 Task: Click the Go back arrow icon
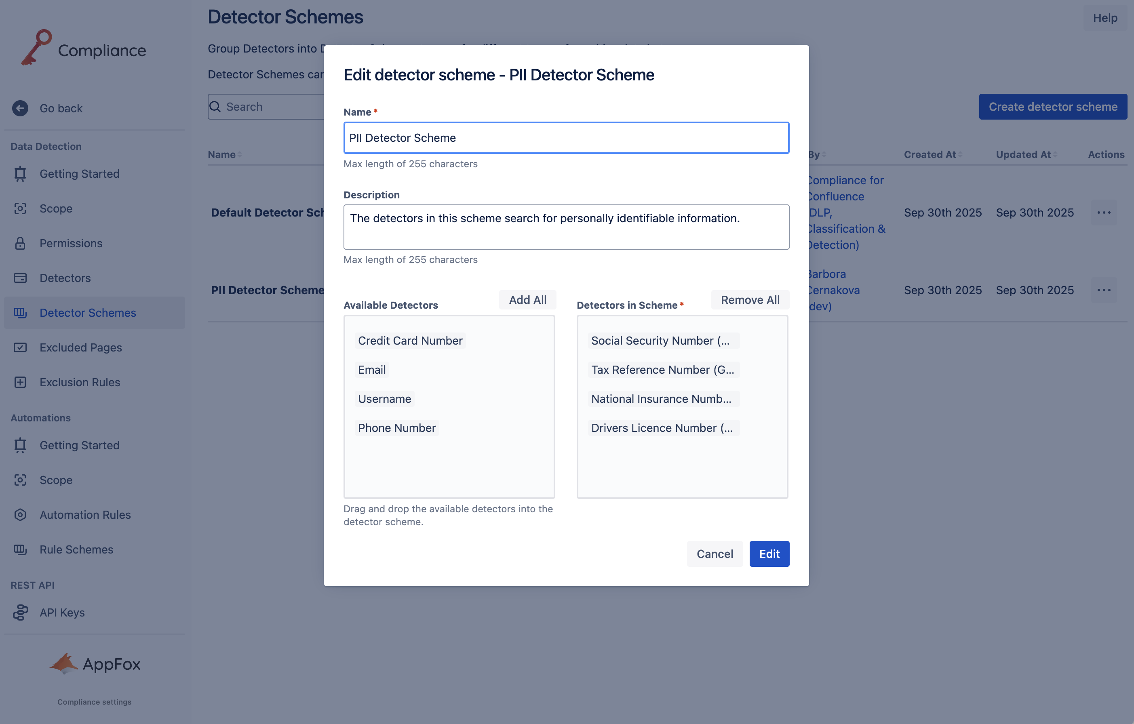(x=20, y=108)
